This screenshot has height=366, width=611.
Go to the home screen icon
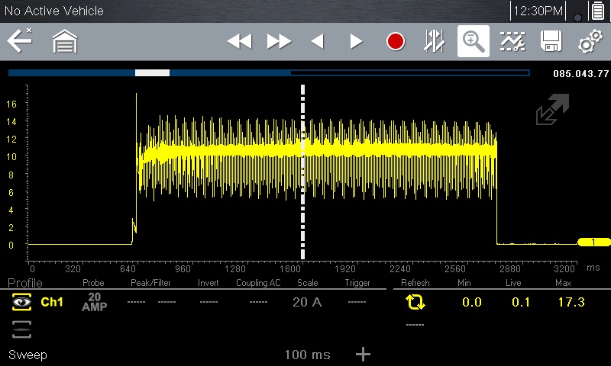pos(65,42)
